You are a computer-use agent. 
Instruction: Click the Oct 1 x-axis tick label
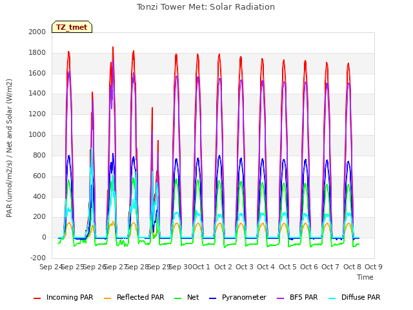201,267
